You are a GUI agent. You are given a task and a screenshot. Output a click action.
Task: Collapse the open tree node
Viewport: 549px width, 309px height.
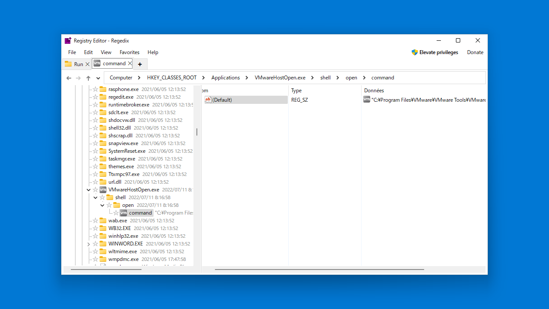102,205
